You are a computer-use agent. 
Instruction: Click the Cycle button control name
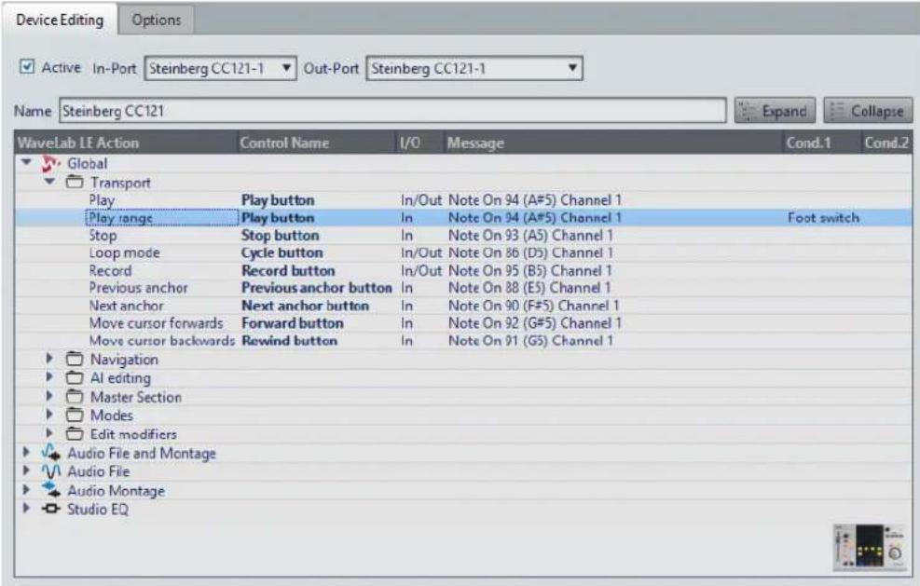point(282,252)
